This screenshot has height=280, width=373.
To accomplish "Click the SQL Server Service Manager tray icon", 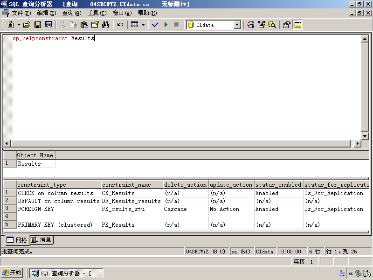I will tap(366, 273).
